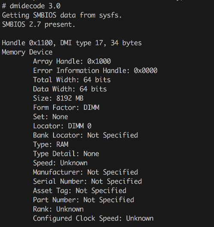The height and width of the screenshot is (227, 214).
Task: Click the 'Getting SMBIOS data from sysfs' line
Action: pyautogui.click(x=62, y=15)
